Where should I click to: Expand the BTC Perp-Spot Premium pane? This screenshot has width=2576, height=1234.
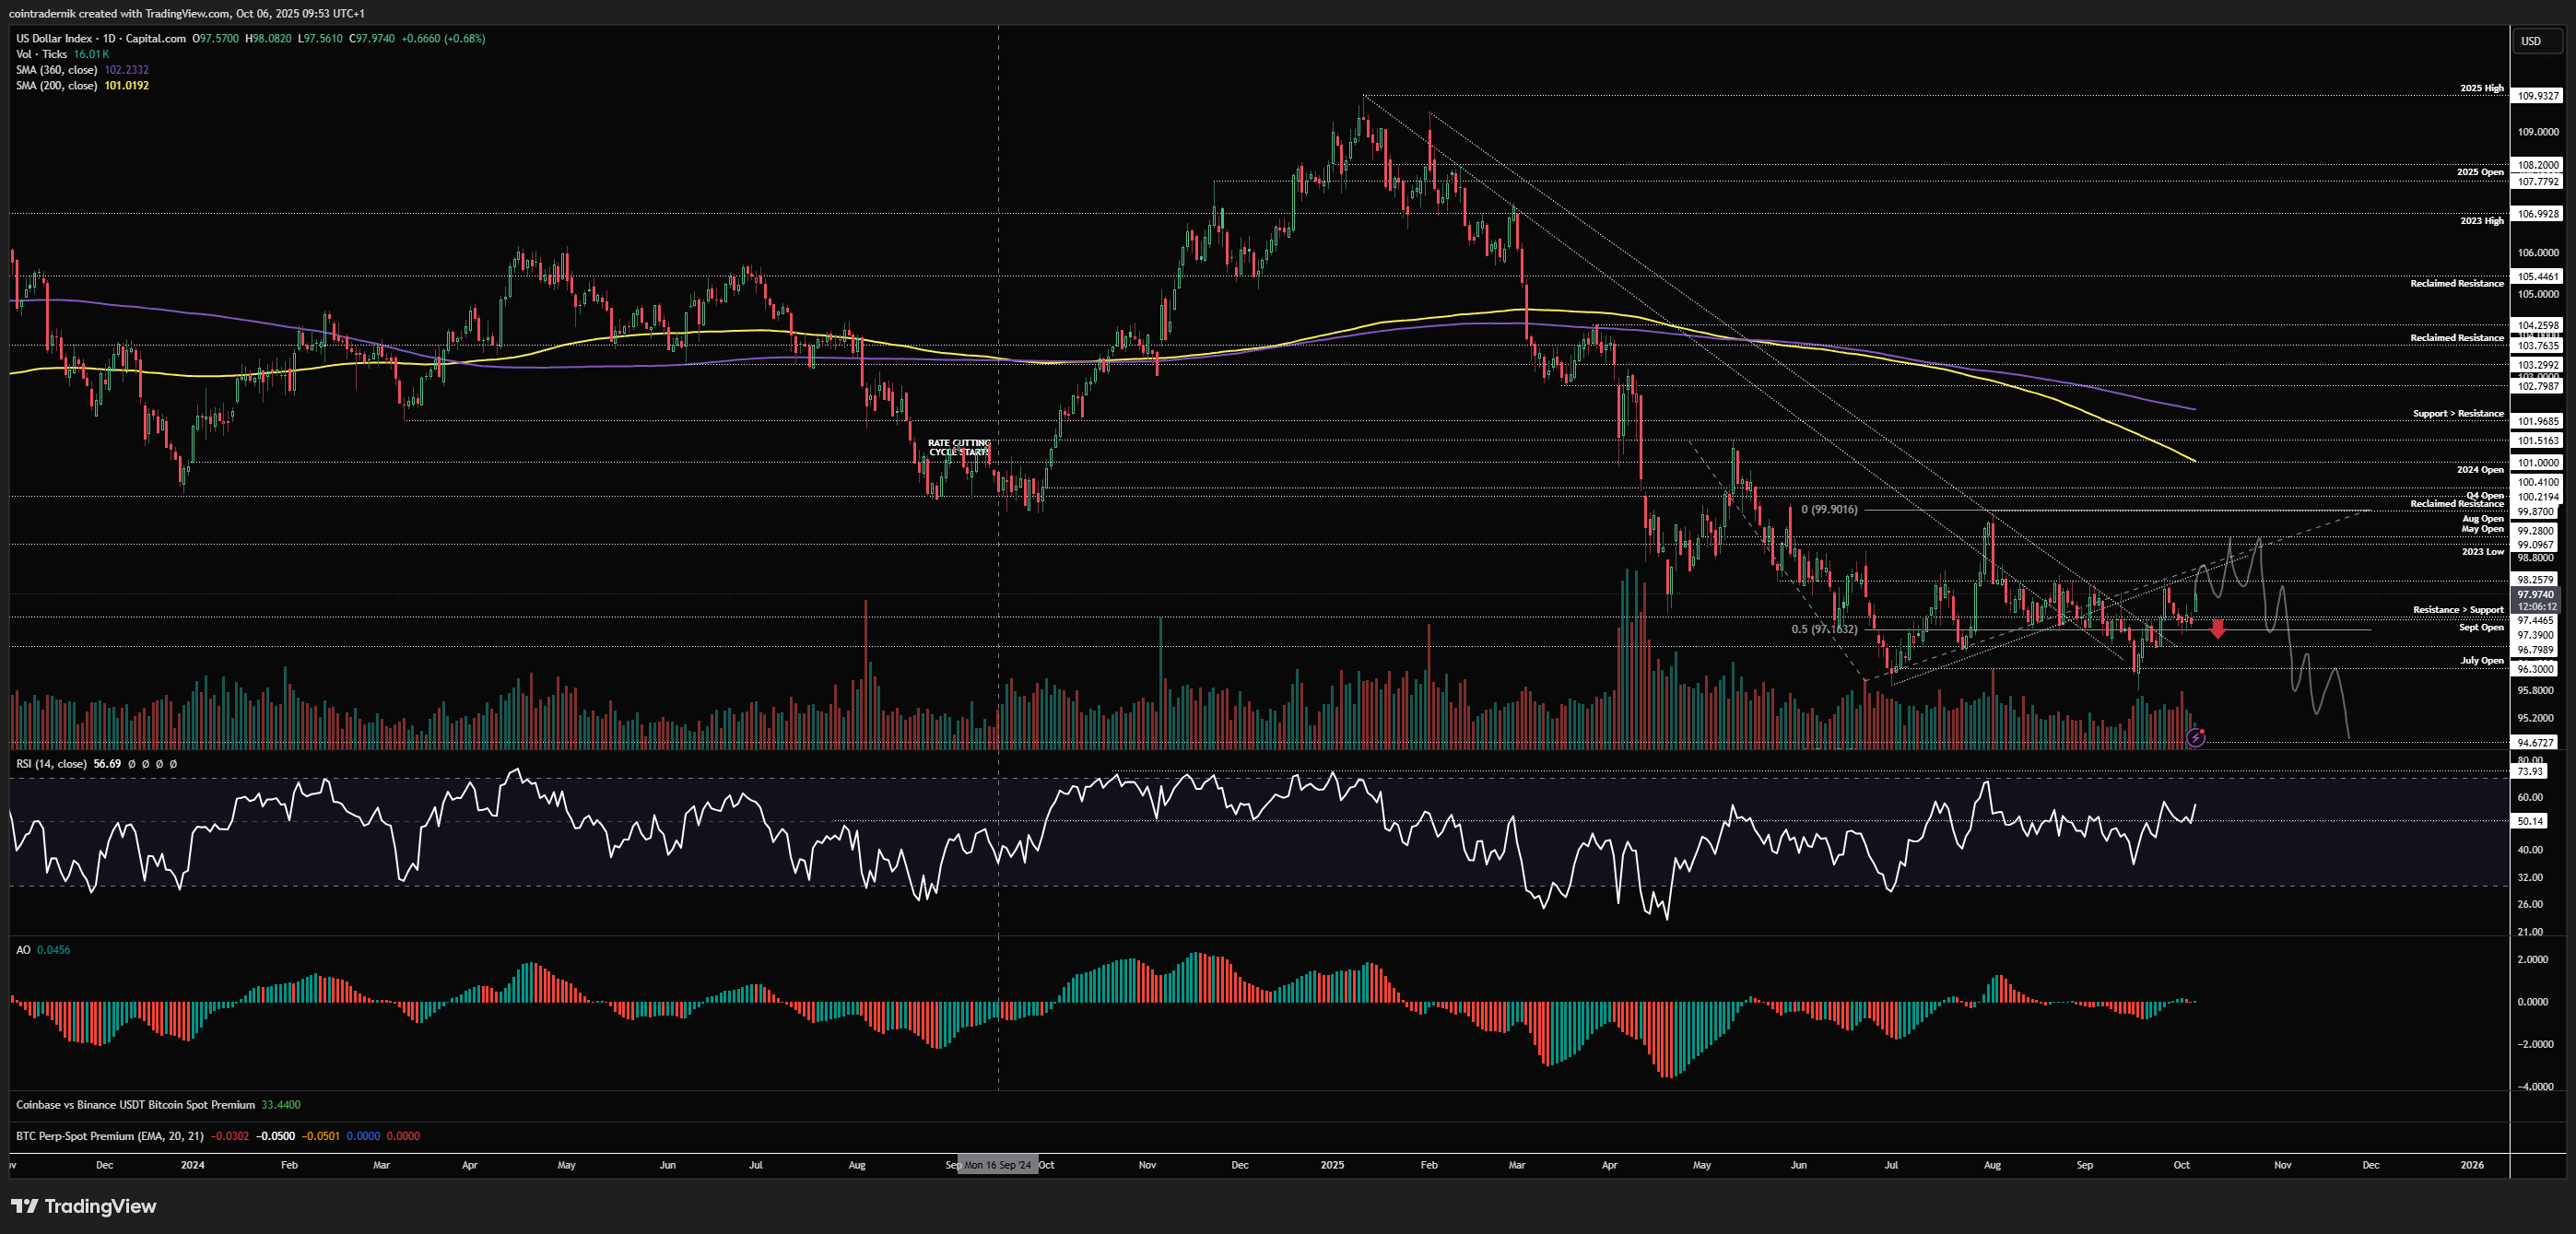(109, 1136)
